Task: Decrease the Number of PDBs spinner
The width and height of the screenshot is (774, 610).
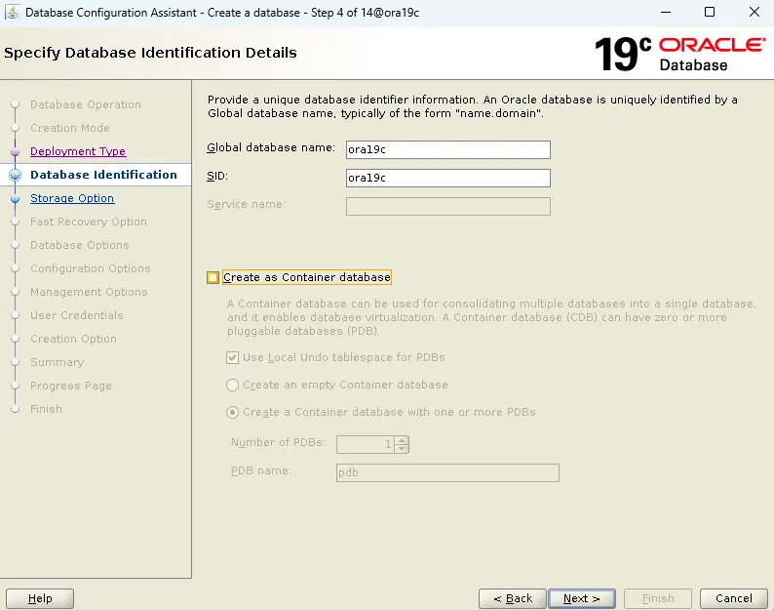Action: pyautogui.click(x=403, y=448)
